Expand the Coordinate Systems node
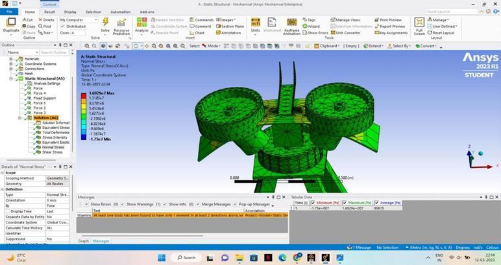The width and height of the screenshot is (501, 265). 11,63
